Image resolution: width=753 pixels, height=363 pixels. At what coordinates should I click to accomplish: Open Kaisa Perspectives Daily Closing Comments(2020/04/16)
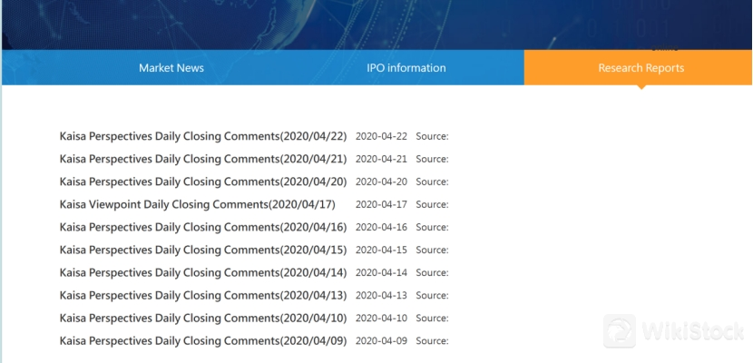pos(203,227)
